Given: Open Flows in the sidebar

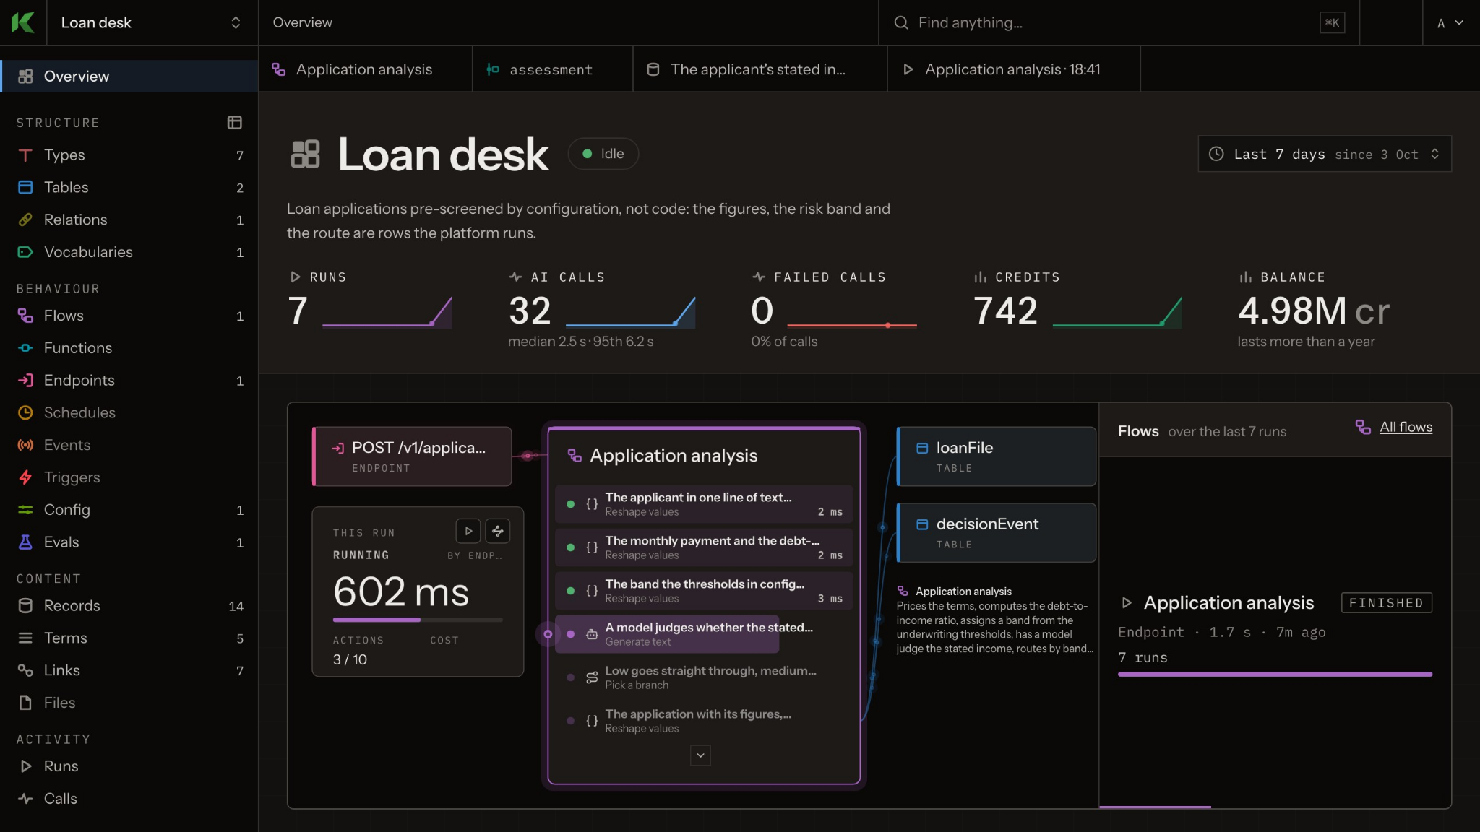Looking at the screenshot, I should pos(129,316).
